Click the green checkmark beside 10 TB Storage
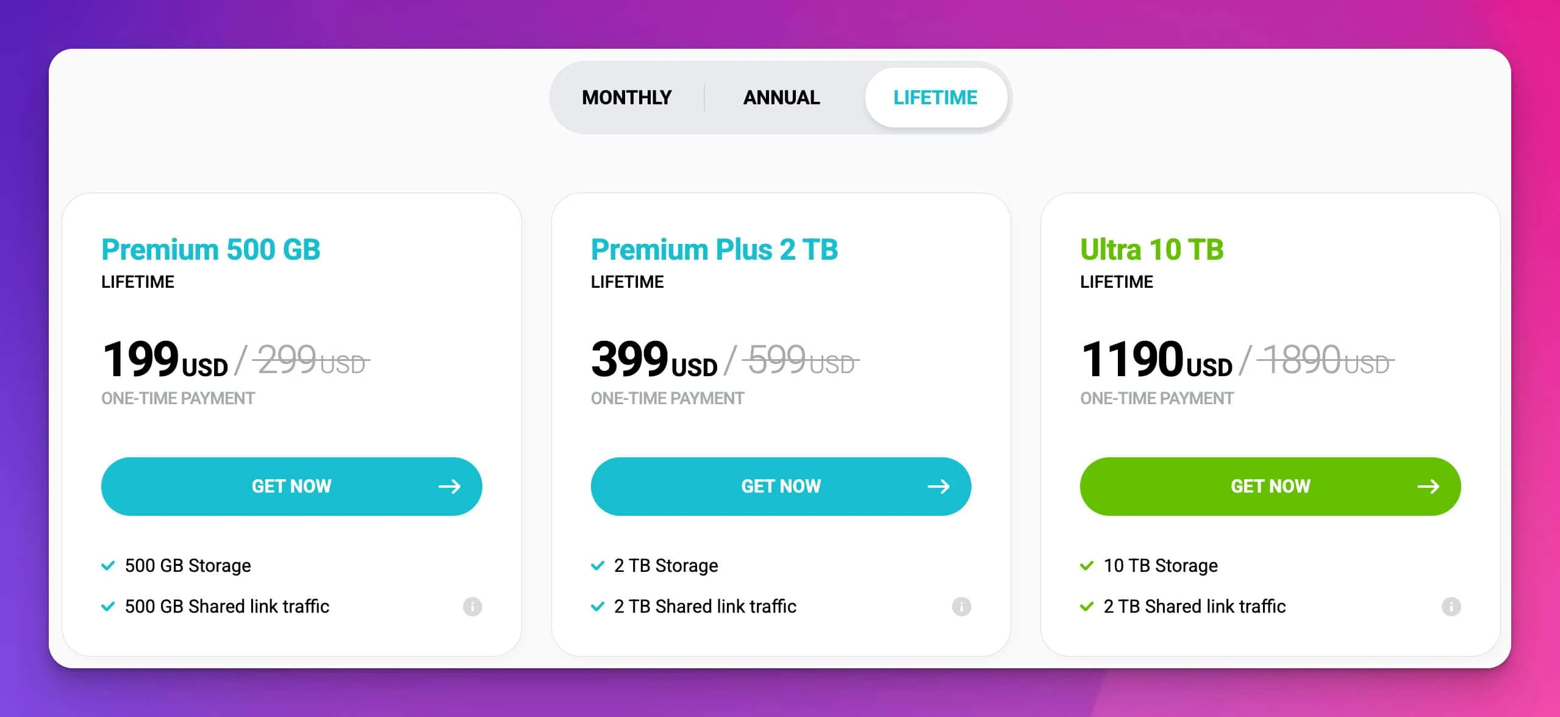 click(x=1088, y=565)
